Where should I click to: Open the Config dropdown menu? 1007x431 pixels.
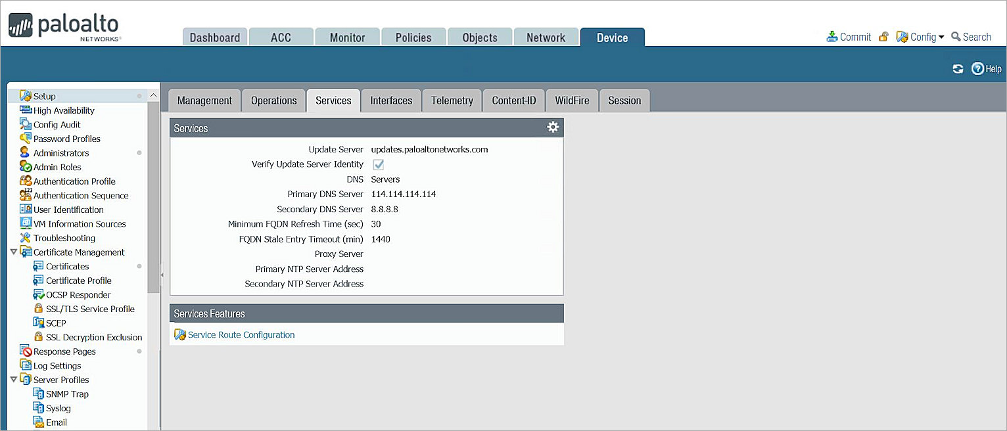[920, 37]
